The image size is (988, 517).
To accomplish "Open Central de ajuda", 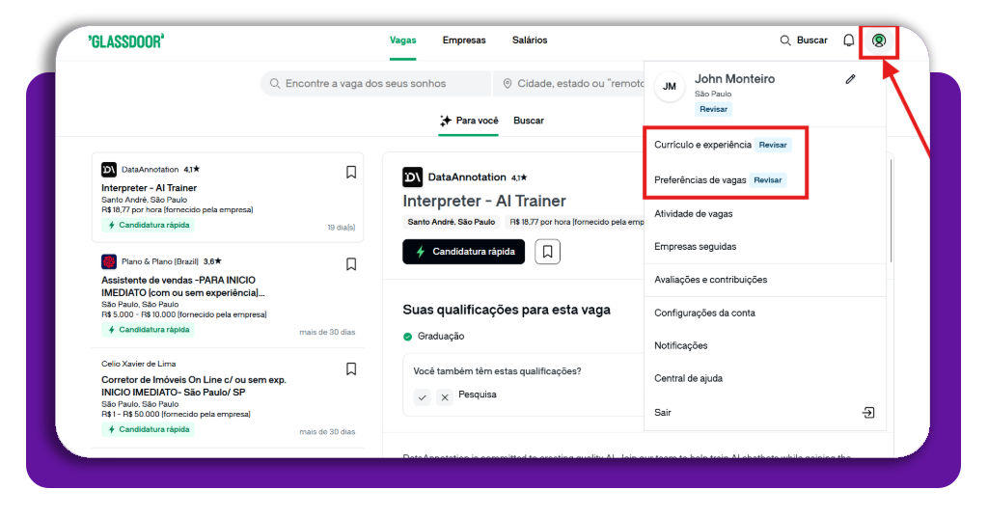I will pos(688,378).
